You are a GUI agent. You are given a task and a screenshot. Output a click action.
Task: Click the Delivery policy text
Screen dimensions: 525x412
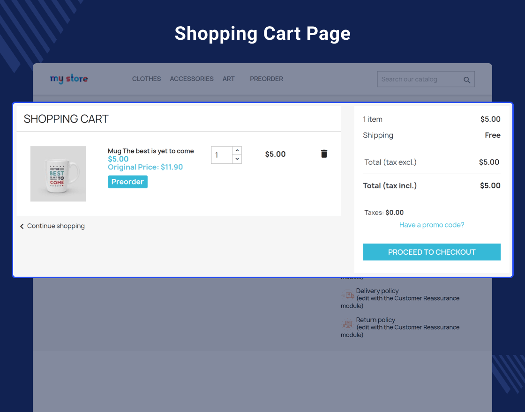tap(377, 291)
